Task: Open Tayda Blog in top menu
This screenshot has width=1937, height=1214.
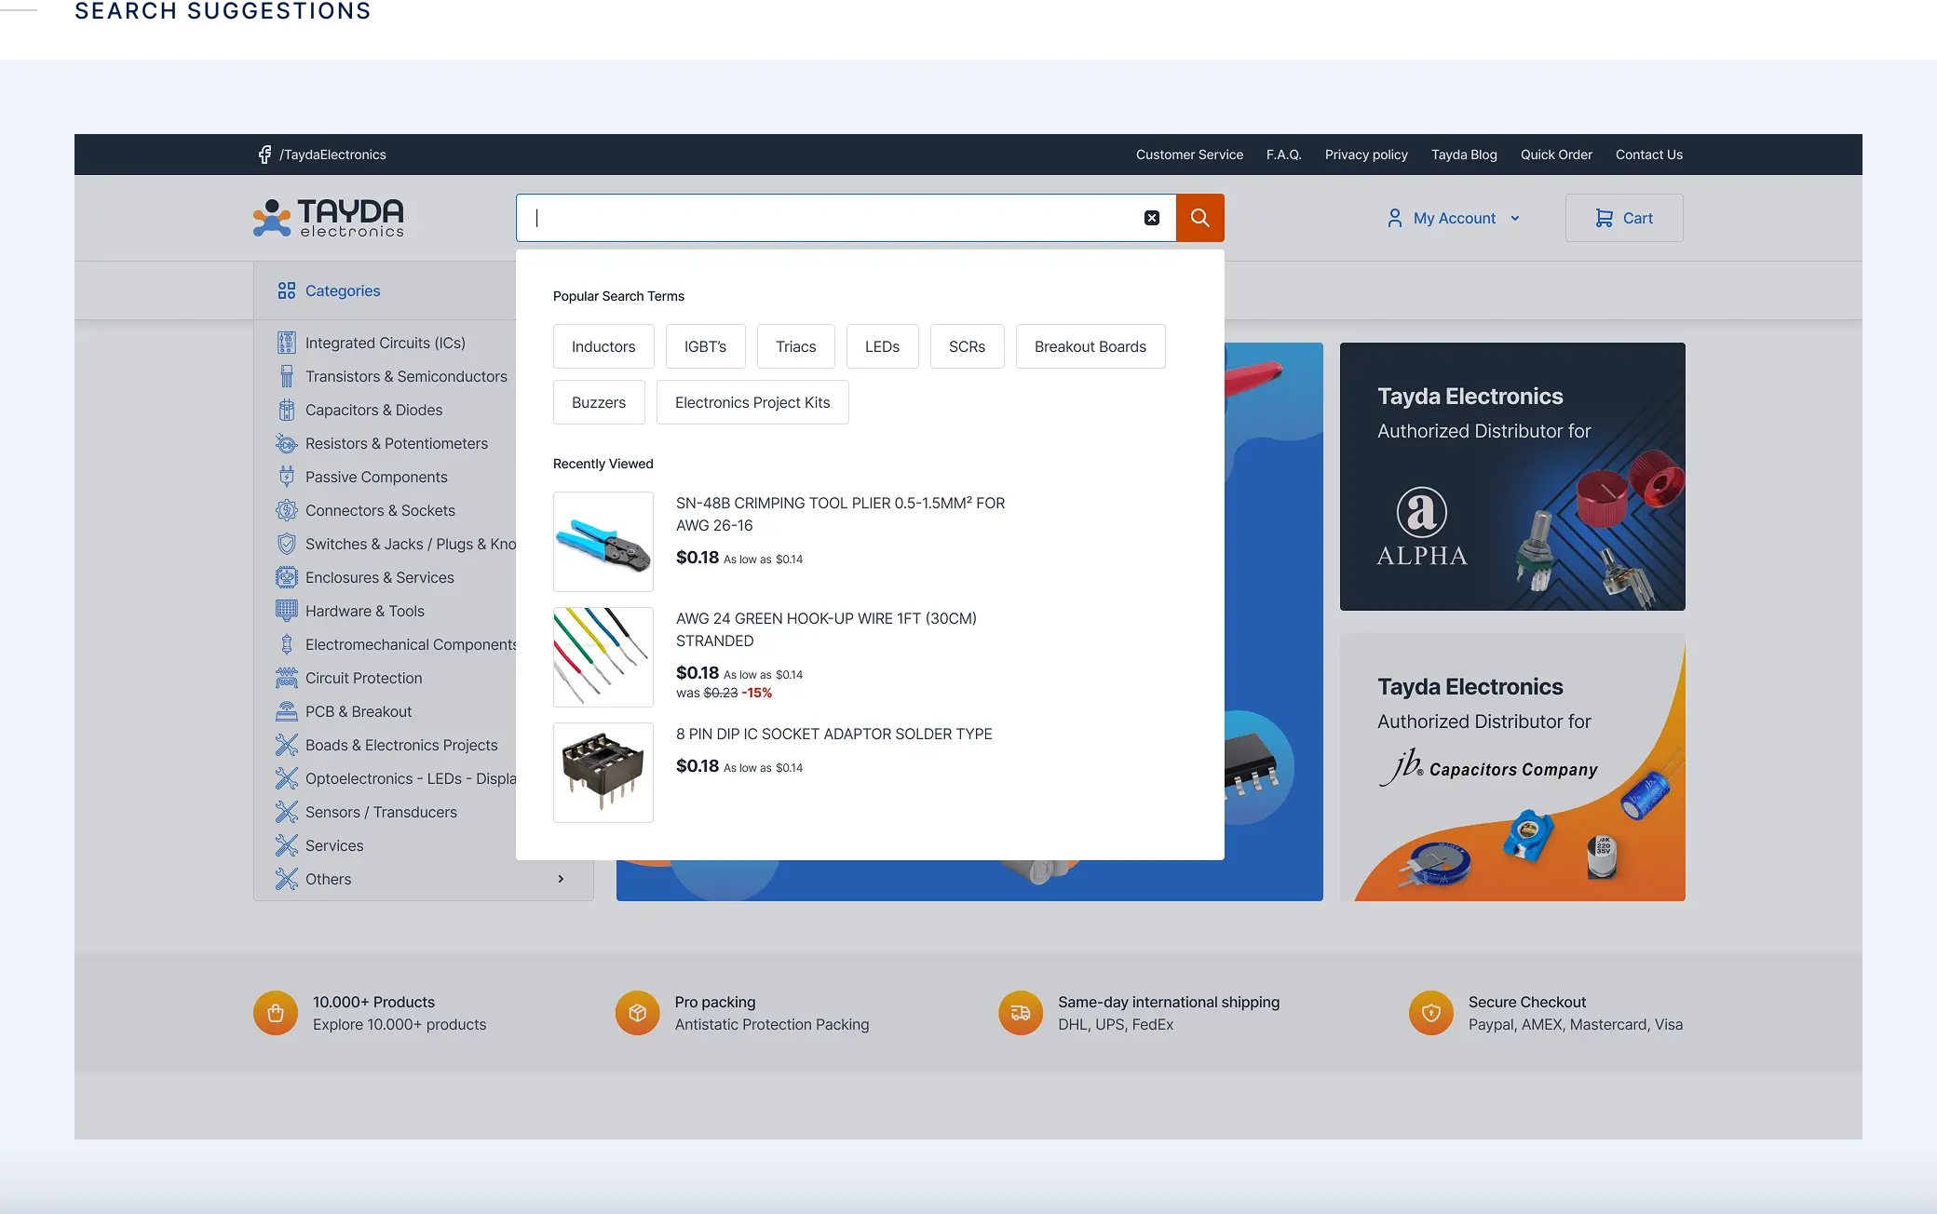Action: point(1464,155)
